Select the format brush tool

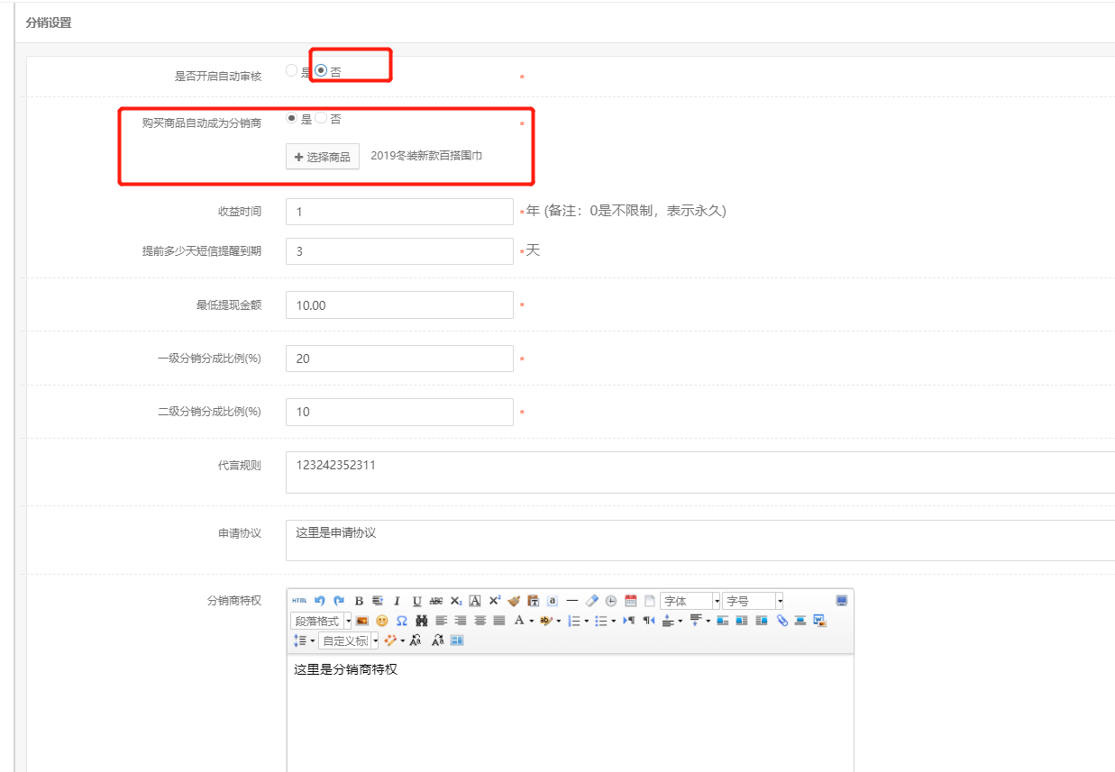[514, 601]
